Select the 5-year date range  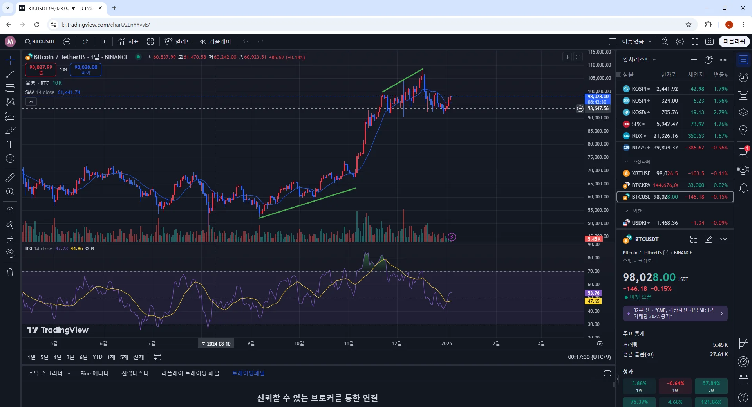(124, 357)
